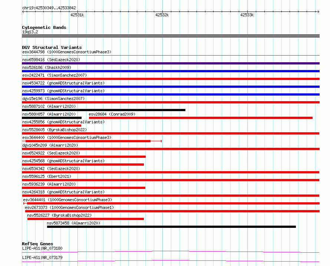This screenshot has height=266, width=330.
Task: Select variant label nsv4254568 (gnomADStructuralVariants)
Action: [63, 161]
